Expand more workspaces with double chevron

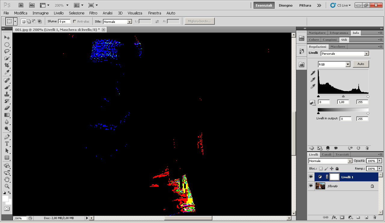point(319,5)
